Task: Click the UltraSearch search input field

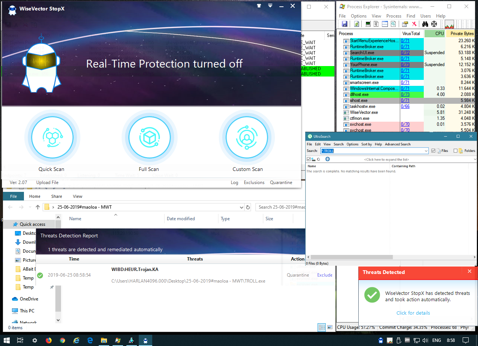Action: tap(375, 151)
